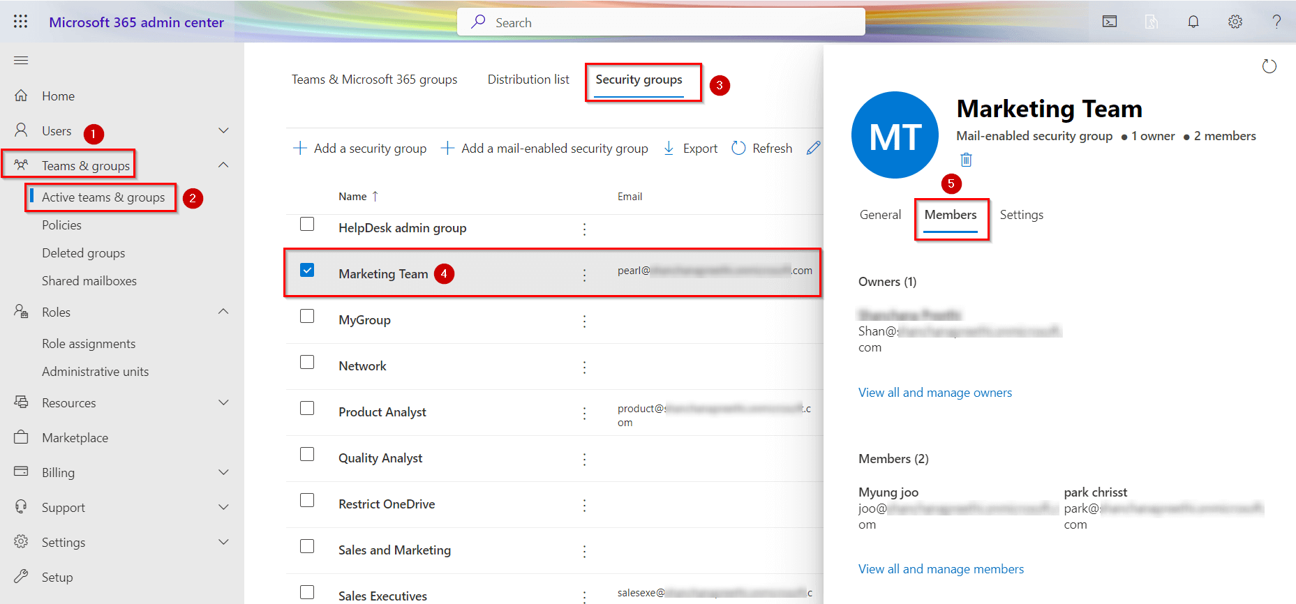Open the notifications bell

point(1193,22)
